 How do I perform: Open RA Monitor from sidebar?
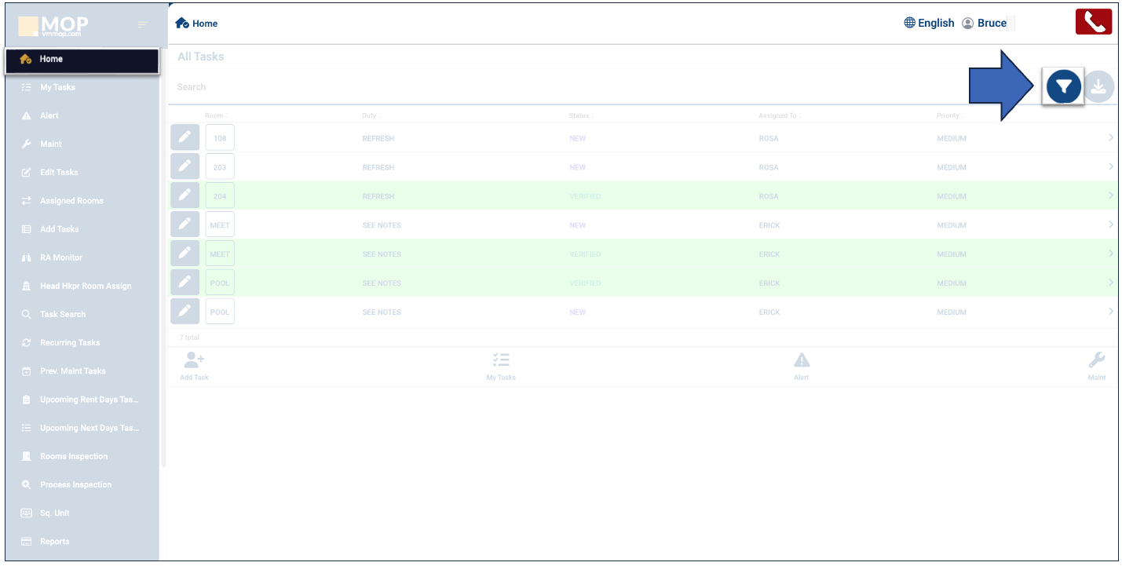[61, 257]
